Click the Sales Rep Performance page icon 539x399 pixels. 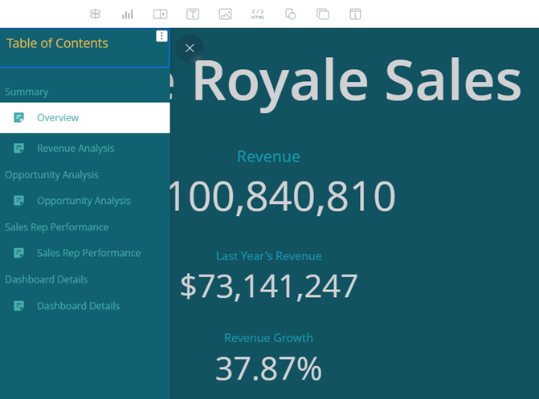(18, 253)
